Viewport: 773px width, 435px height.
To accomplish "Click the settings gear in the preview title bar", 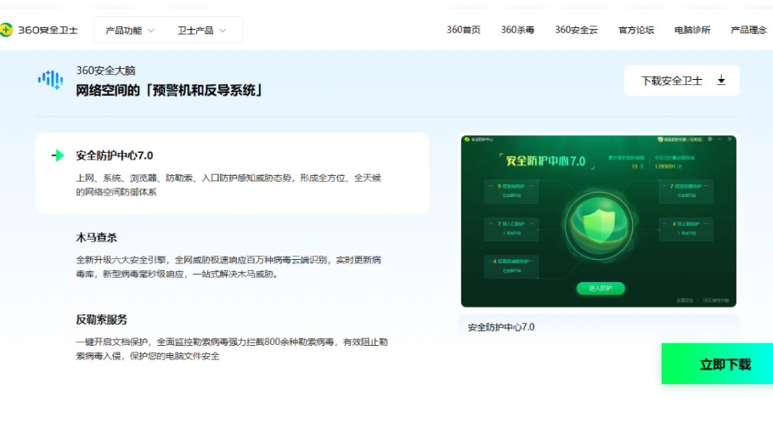I will tap(710, 139).
